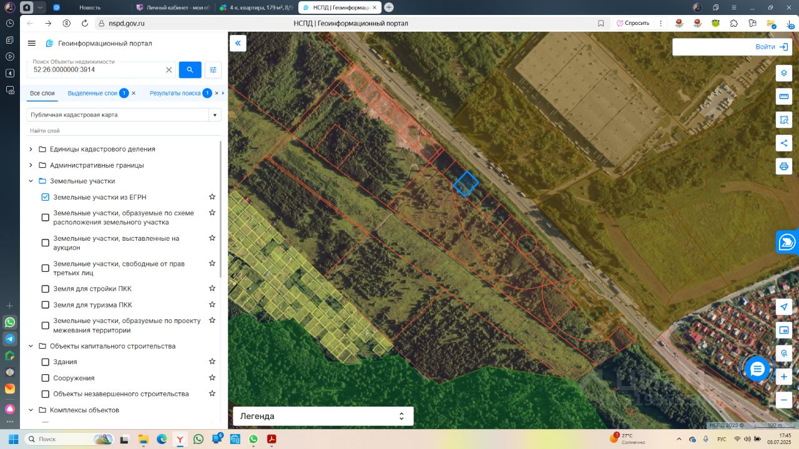Viewport: 799px width, 449px height.
Task: Uncheck 'Земельные участки из ЕГРН' layer
Action: (46, 197)
